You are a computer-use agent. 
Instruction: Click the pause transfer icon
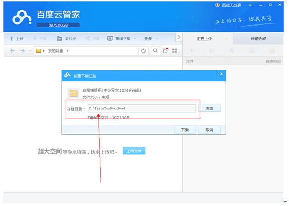tap(212, 50)
